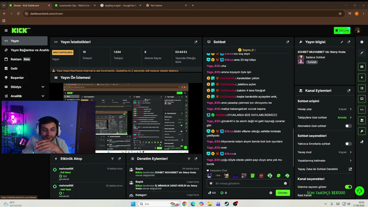Viewport: 368px width, 207px height.
Task: Go to Gelir in the sidebar
Action: coord(24,68)
